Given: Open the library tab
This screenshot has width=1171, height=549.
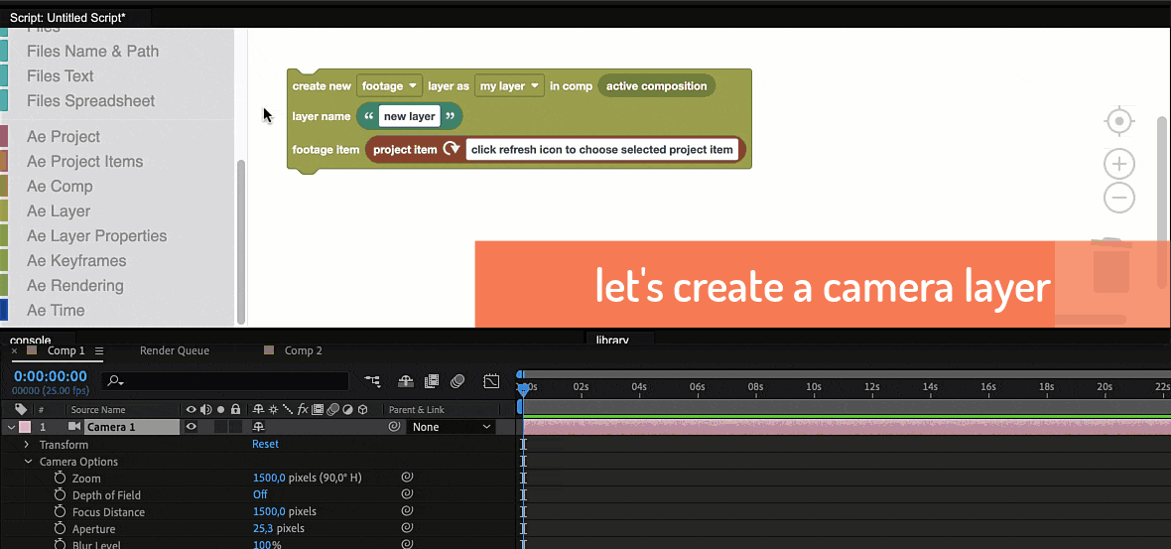Looking at the screenshot, I should [612, 340].
